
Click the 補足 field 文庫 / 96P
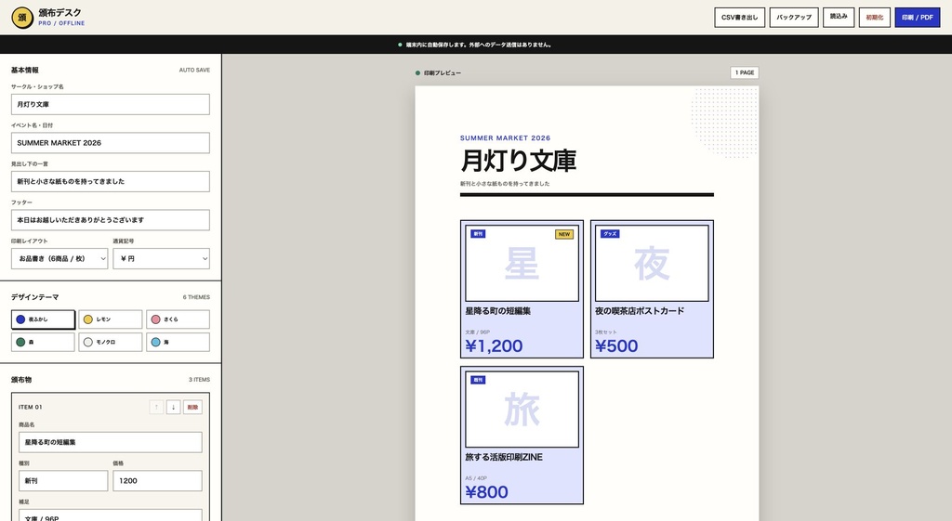(111, 515)
